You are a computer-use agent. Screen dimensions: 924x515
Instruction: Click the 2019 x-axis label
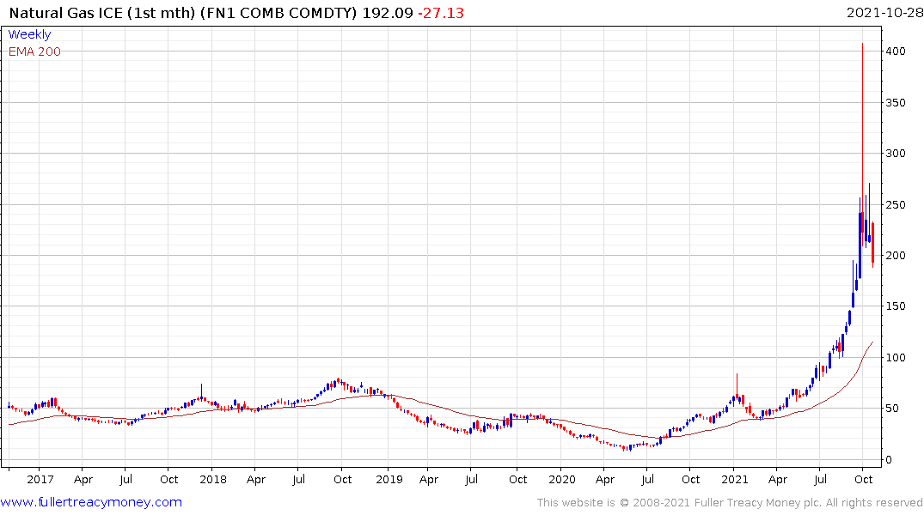pyautogui.click(x=389, y=480)
